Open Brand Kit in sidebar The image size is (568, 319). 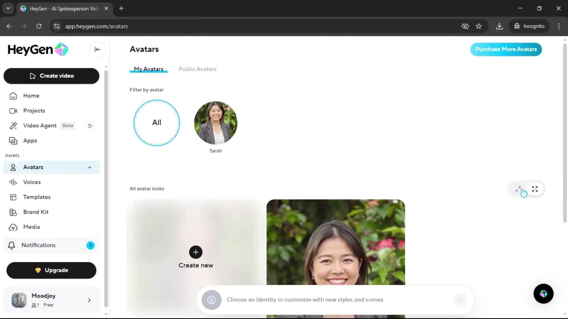tap(35, 212)
